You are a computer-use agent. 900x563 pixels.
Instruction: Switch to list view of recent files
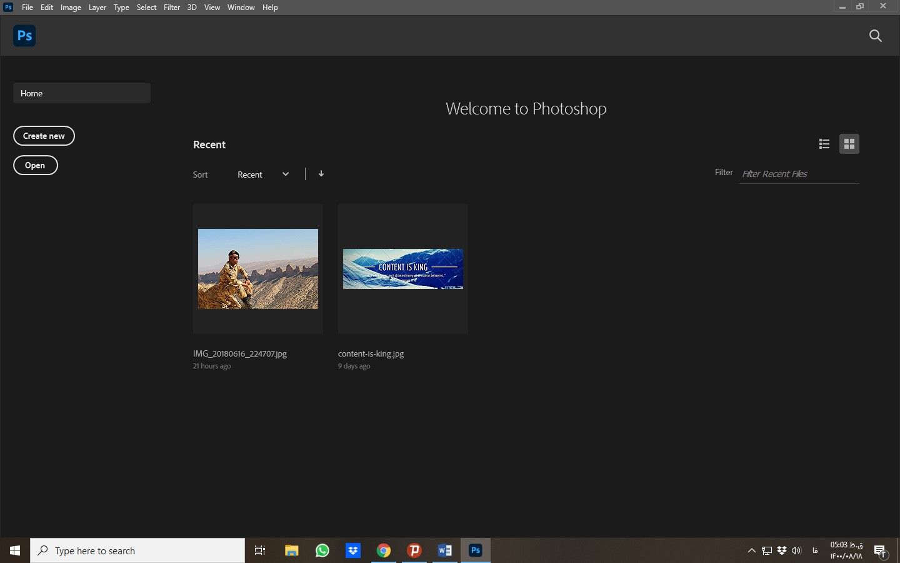click(x=824, y=144)
